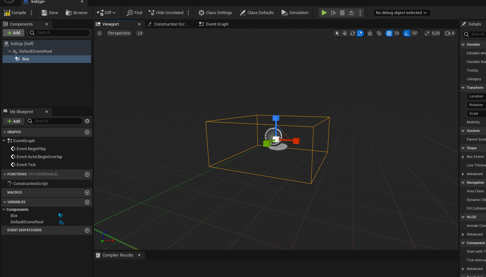486x277 pixels.
Task: Toggle rotation angle snapping
Action: 406,33
